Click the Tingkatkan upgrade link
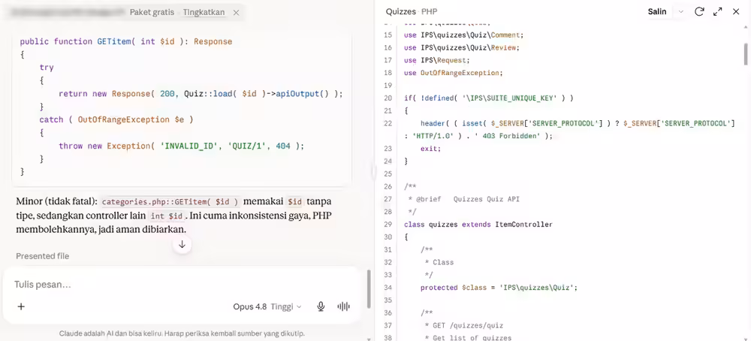Viewport: 751px width, 341px height. point(204,13)
